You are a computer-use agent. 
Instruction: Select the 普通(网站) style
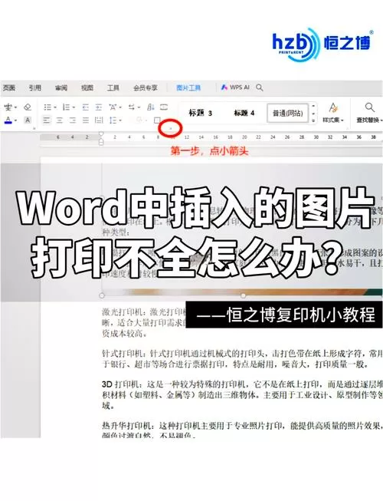(288, 113)
